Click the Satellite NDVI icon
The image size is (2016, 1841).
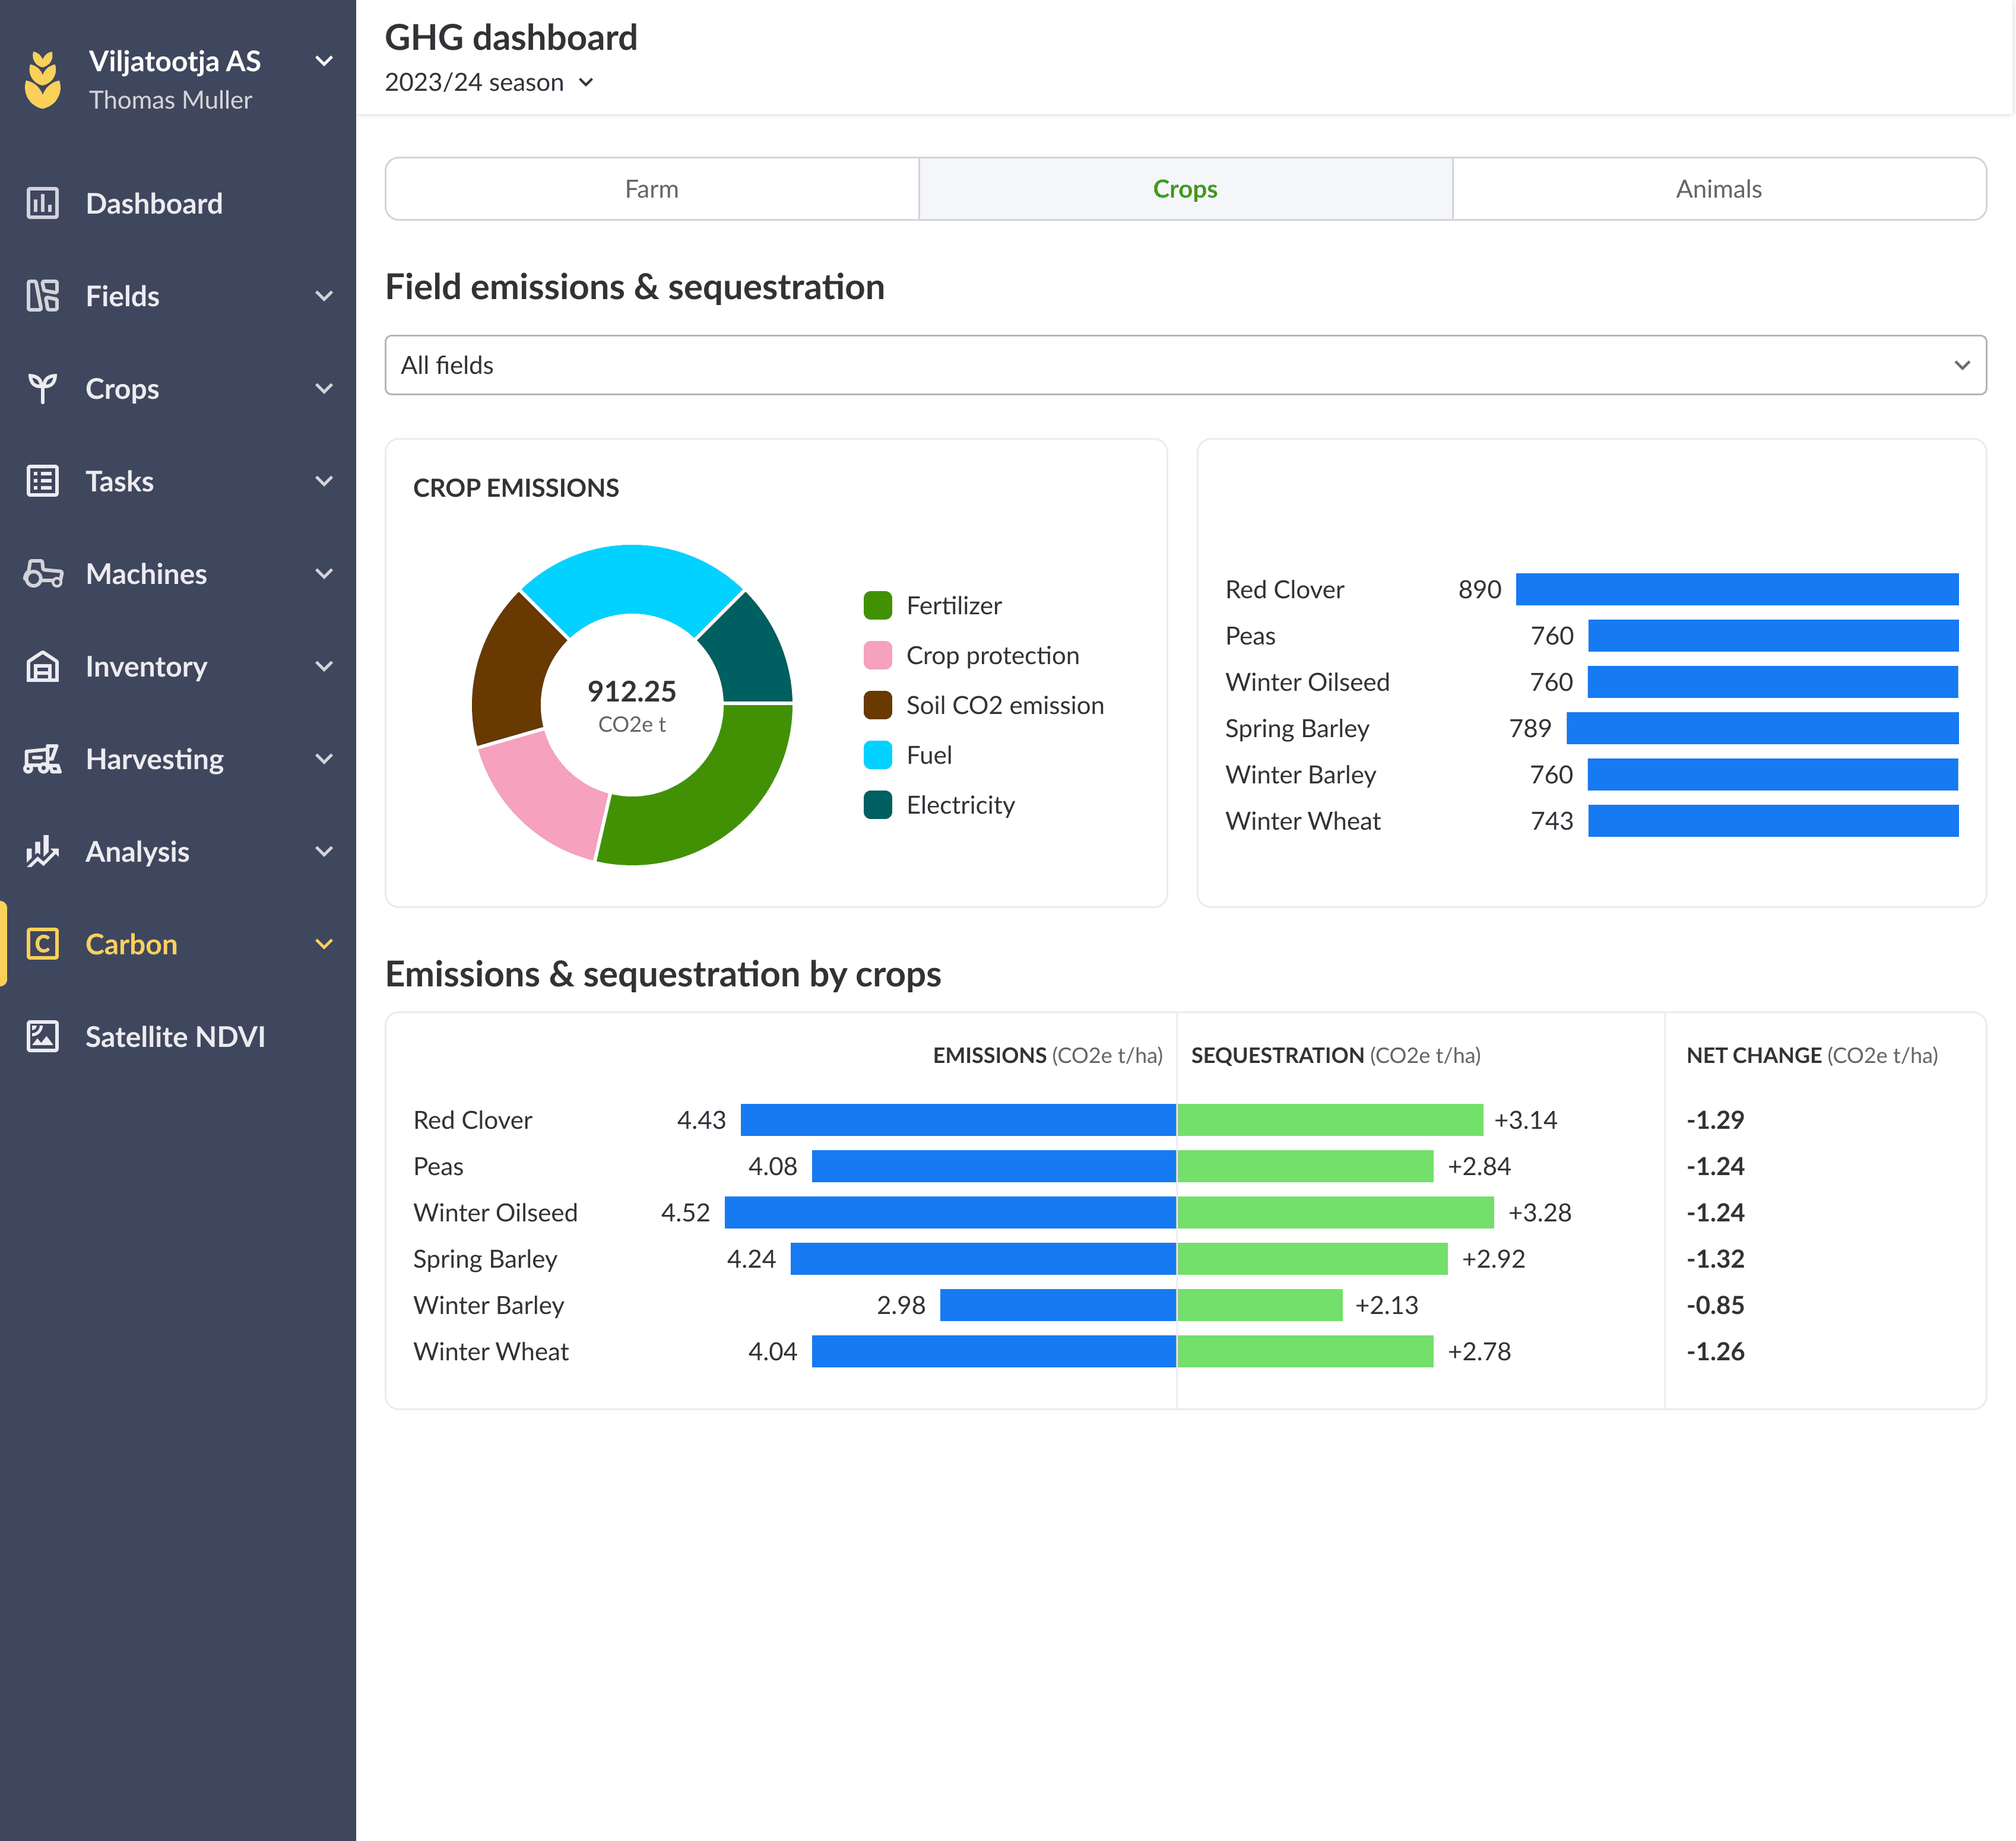pyautogui.click(x=42, y=1036)
